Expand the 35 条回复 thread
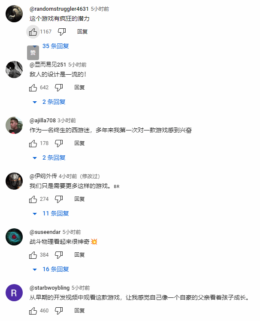Image resolution: width=260 pixels, height=321 pixels. pos(55,46)
